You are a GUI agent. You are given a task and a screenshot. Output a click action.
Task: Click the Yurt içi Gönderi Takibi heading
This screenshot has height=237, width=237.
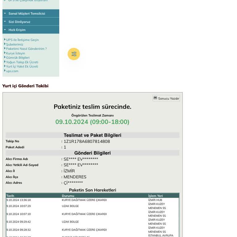(x=25, y=86)
